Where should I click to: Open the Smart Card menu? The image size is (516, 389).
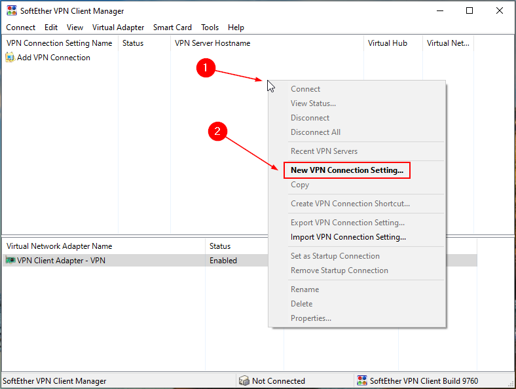point(172,28)
